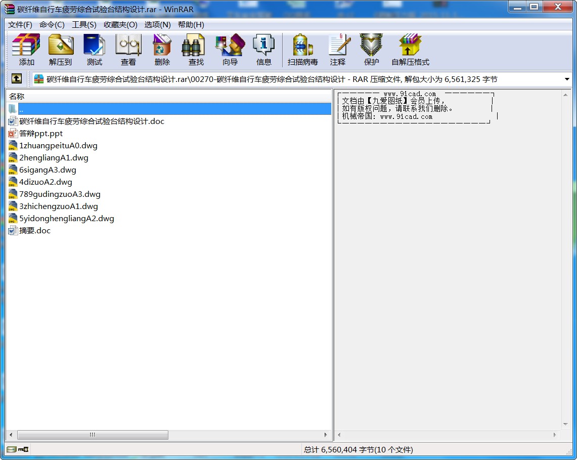The height and width of the screenshot is (460, 577).
Task: Click the 自解压格式 (SFX) icon
Action: pos(410,50)
